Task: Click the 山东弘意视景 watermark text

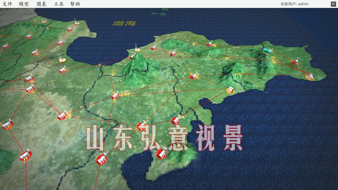Action: click(x=165, y=138)
